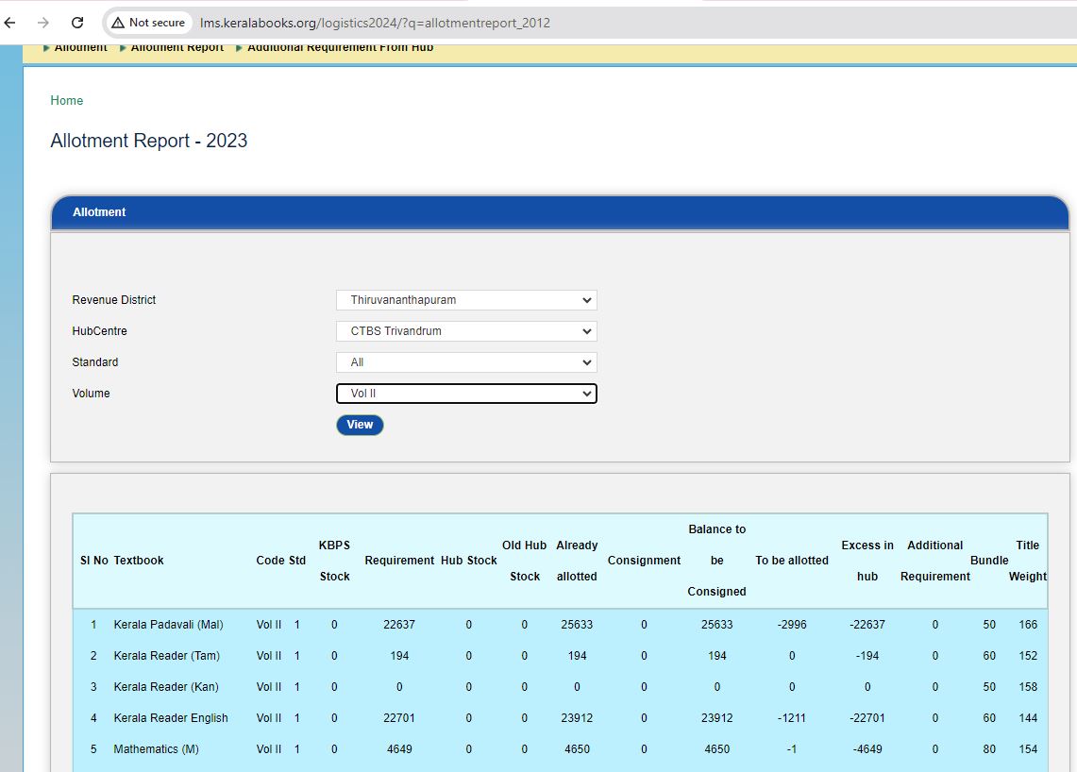
Task: Select the Allotment Report menu item
Action: pyautogui.click(x=177, y=48)
